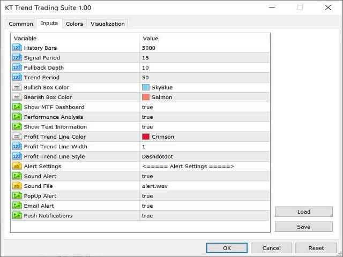
Task: Click the Crimson color swatch
Action: click(146, 137)
